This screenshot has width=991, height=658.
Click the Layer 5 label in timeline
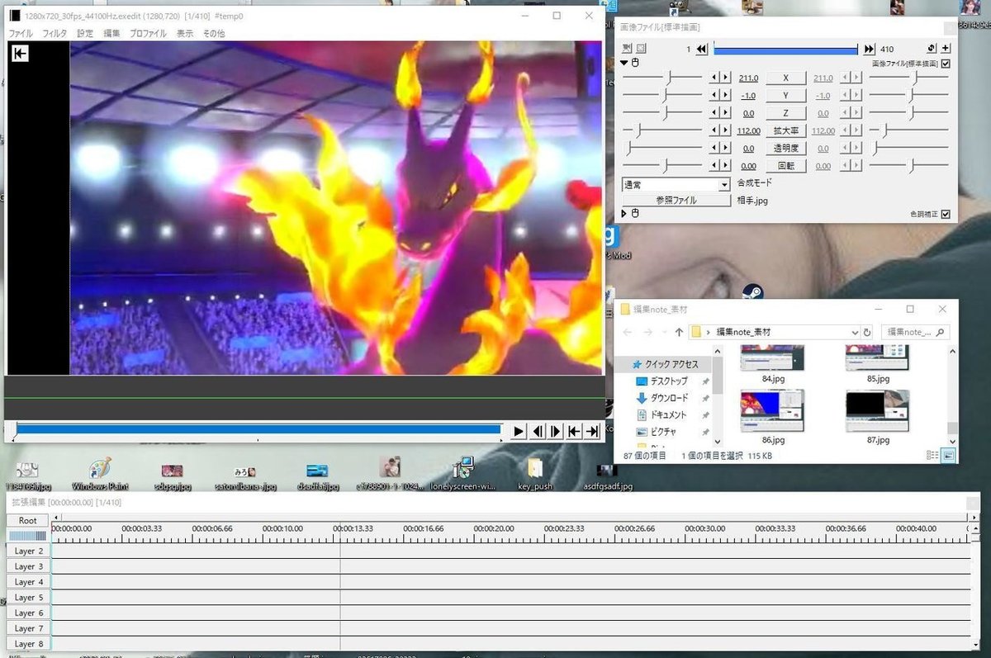29,598
